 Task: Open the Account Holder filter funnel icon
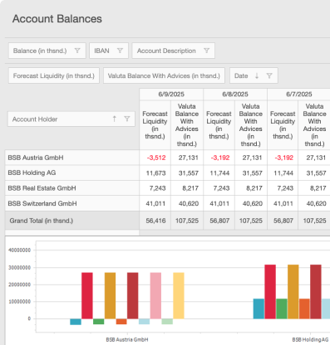[127, 119]
